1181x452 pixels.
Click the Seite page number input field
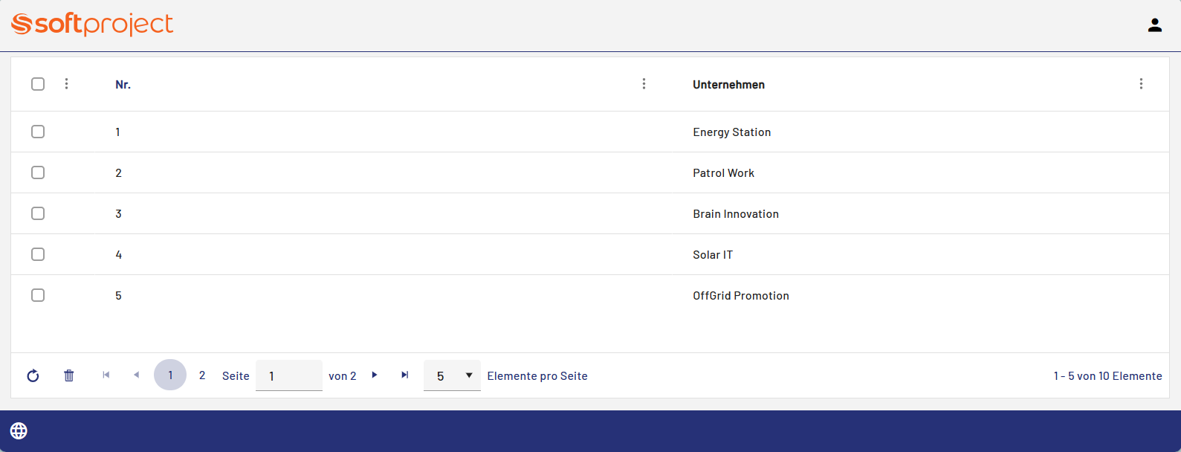(288, 375)
